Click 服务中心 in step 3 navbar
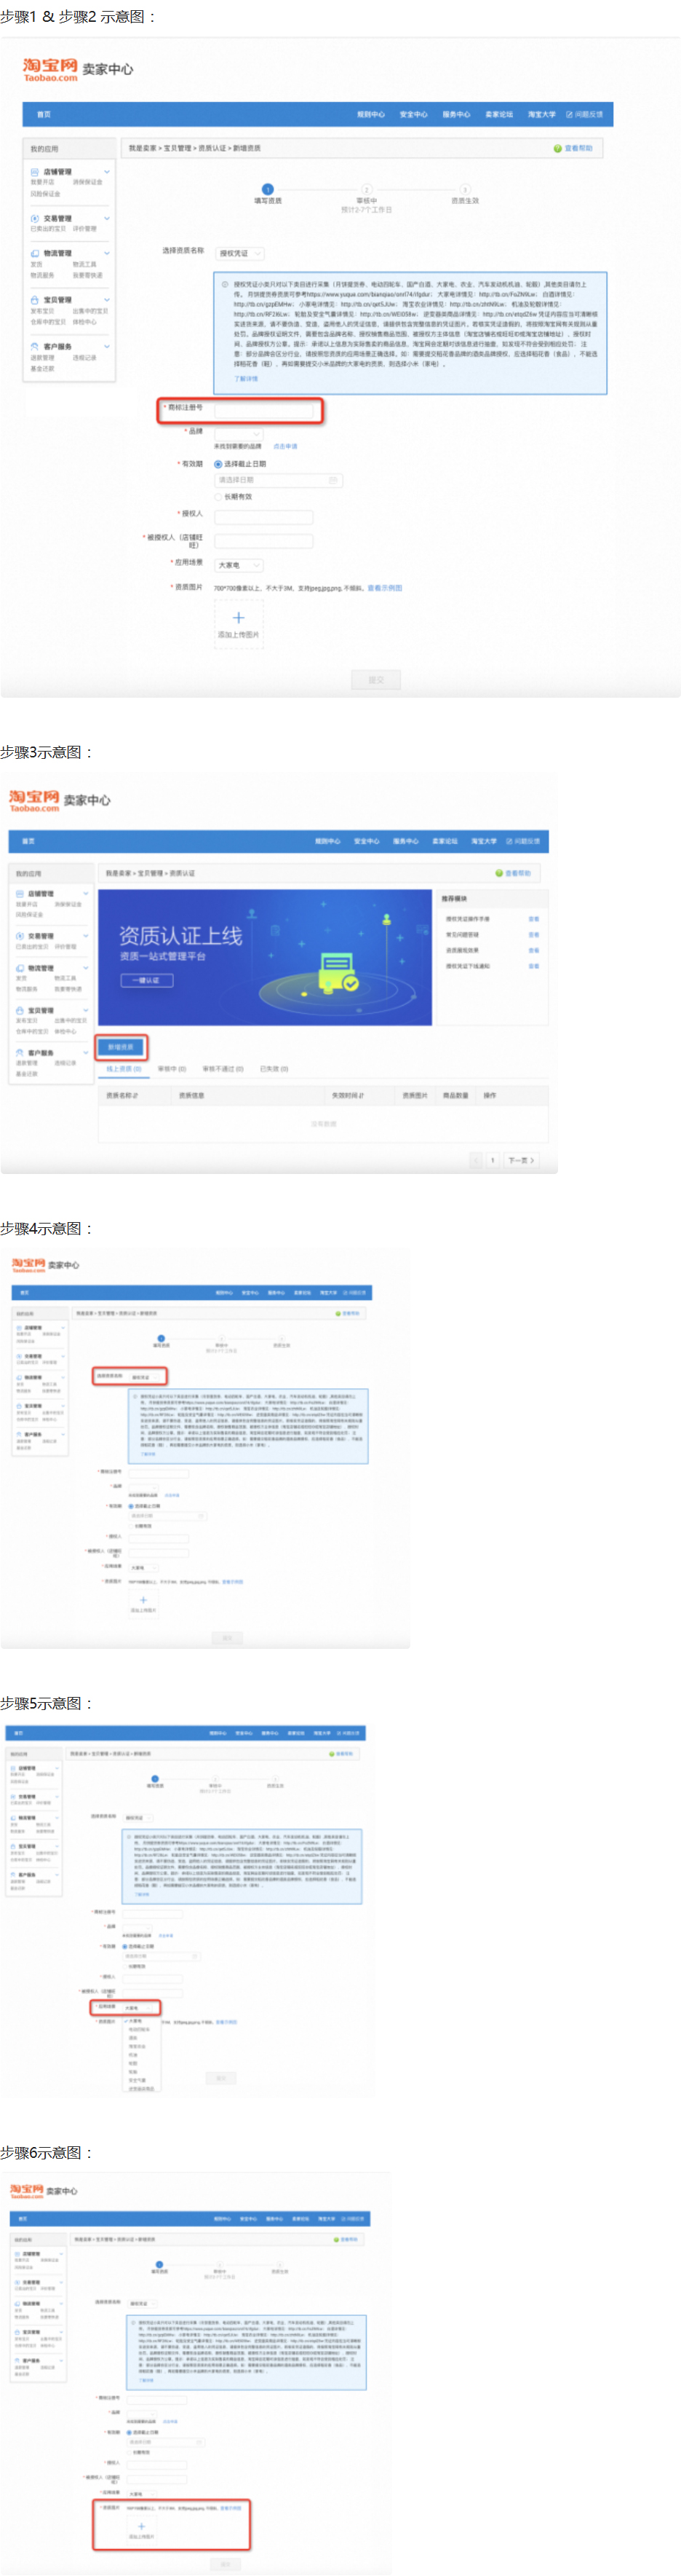 pyautogui.click(x=405, y=841)
